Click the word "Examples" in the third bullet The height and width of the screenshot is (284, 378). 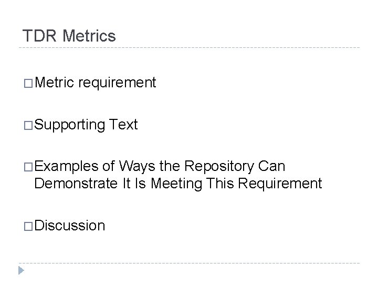[x=67, y=167]
